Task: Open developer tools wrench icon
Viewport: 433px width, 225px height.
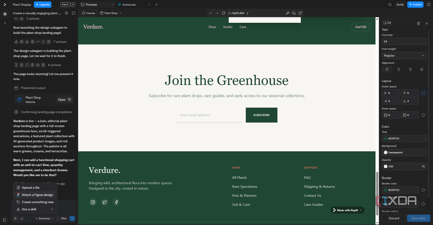Action: pos(287,13)
